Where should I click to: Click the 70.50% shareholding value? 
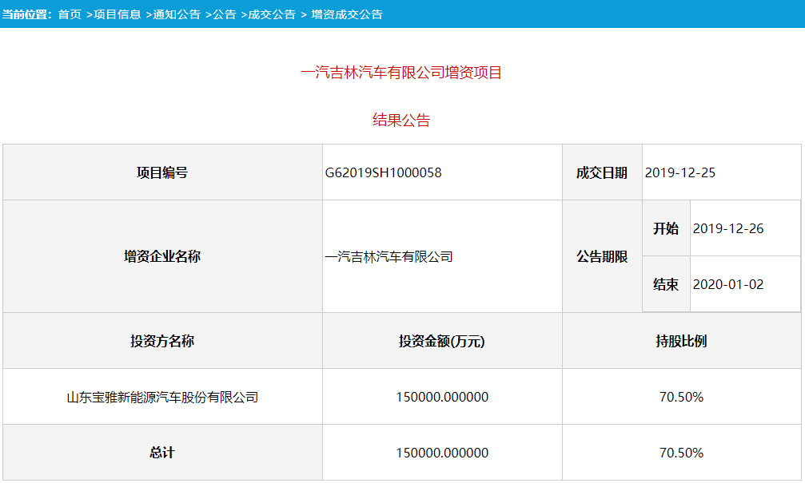pos(683,396)
